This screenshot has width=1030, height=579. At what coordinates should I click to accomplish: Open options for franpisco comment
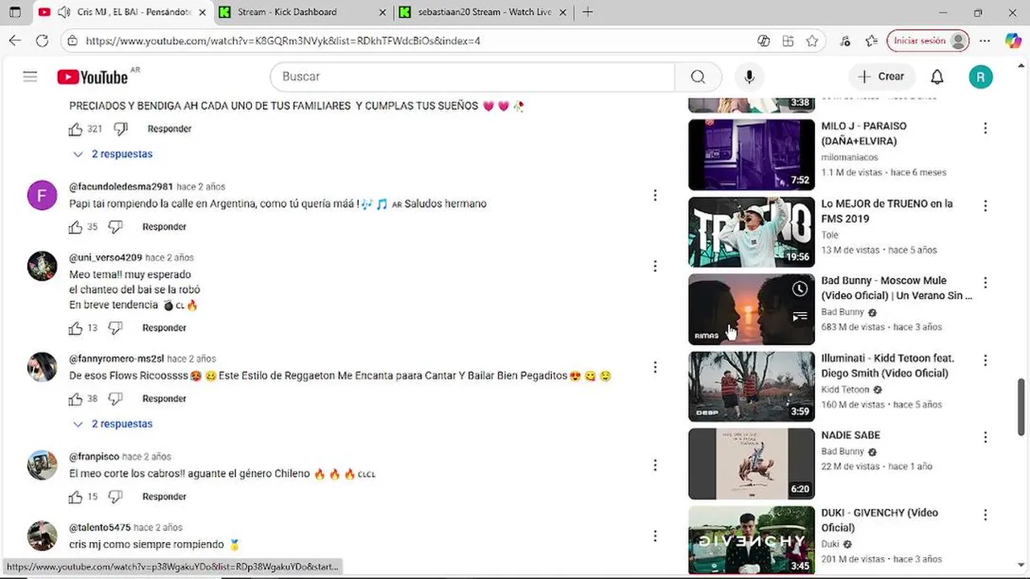[x=655, y=466]
